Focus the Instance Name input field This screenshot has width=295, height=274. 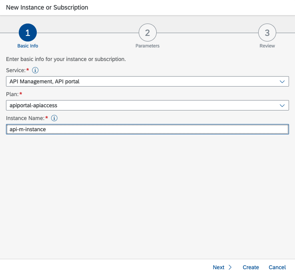pyautogui.click(x=147, y=129)
